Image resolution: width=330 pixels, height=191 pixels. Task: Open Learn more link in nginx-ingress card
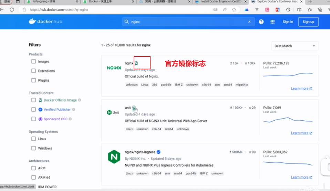point(302,177)
